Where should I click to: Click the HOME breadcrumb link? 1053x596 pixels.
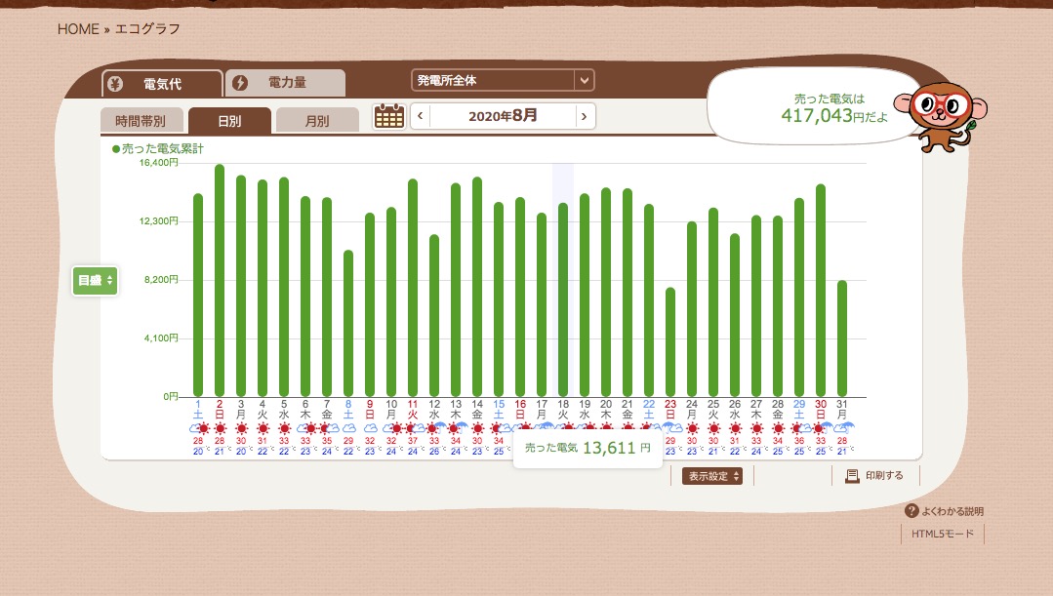pos(79,29)
